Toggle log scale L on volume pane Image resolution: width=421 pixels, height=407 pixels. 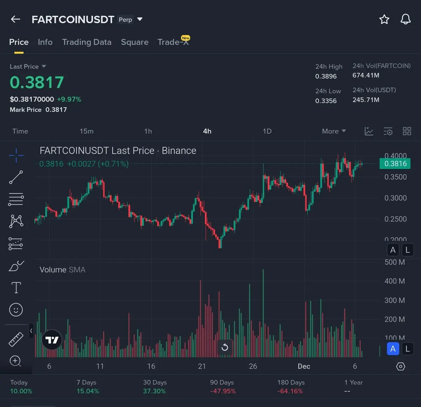(408, 349)
